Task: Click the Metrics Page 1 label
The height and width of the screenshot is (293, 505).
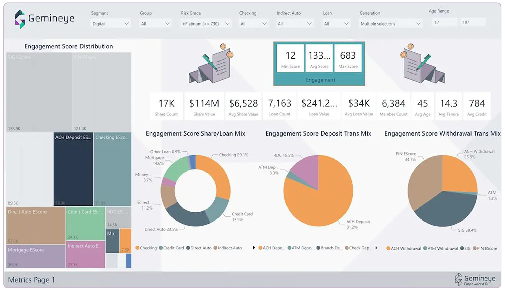Action: tap(31, 280)
